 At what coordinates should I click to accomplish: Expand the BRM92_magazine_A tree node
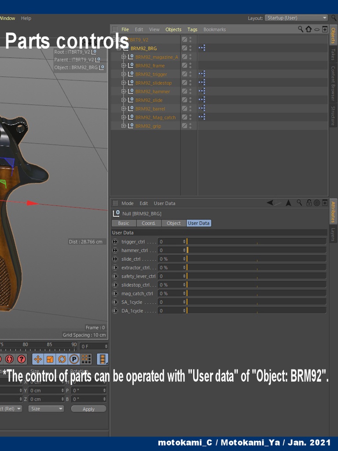point(123,57)
